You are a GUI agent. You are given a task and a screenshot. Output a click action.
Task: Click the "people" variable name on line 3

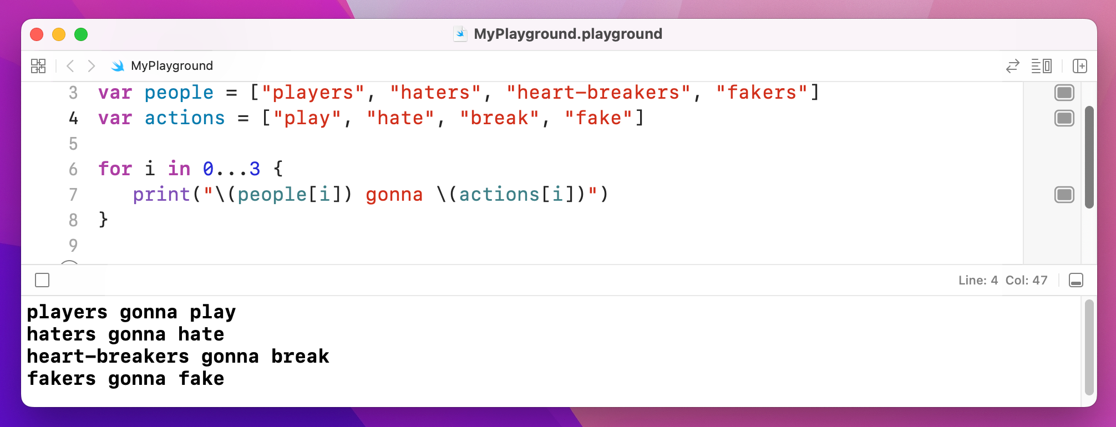(179, 93)
